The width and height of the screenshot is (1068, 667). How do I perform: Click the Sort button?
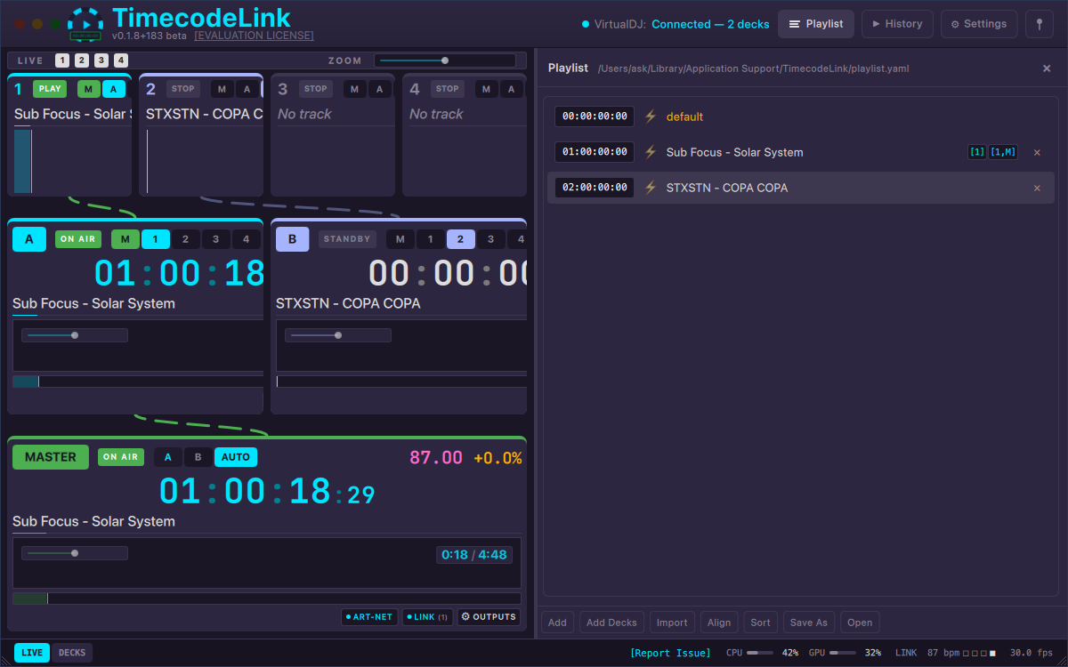(761, 623)
